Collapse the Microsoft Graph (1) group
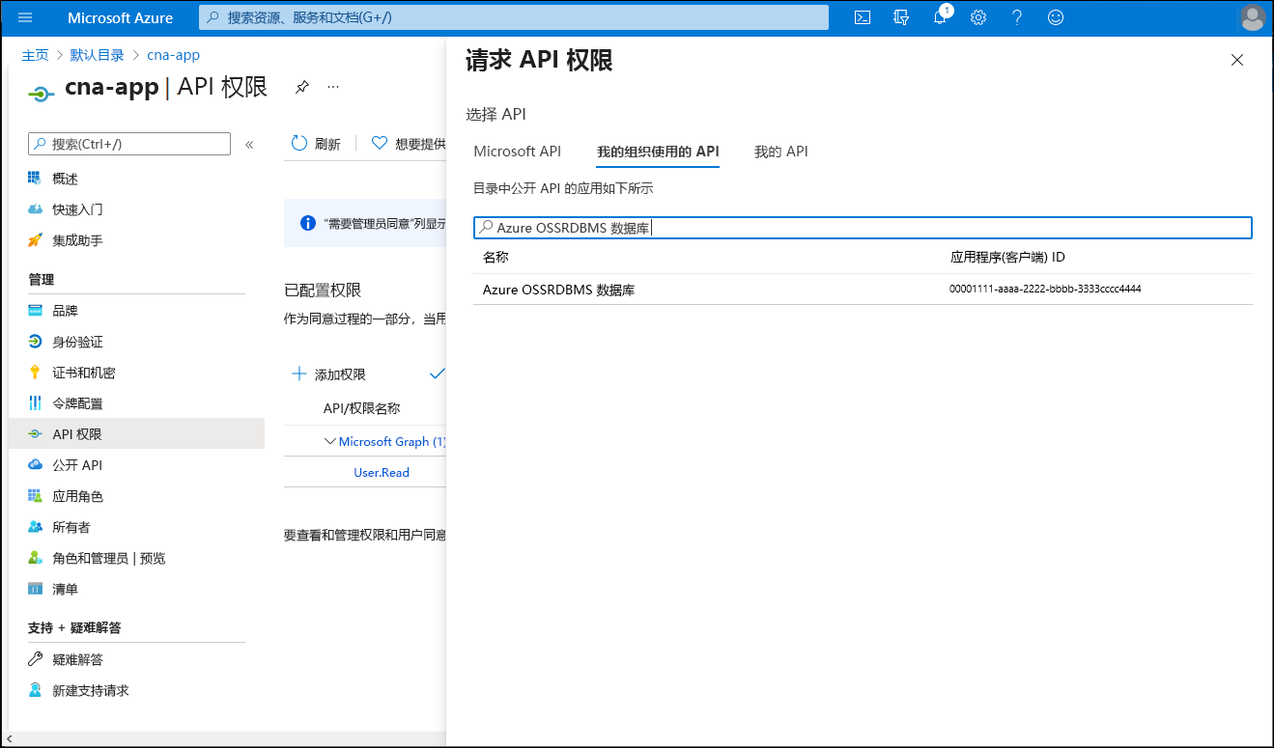The image size is (1274, 748). [329, 441]
